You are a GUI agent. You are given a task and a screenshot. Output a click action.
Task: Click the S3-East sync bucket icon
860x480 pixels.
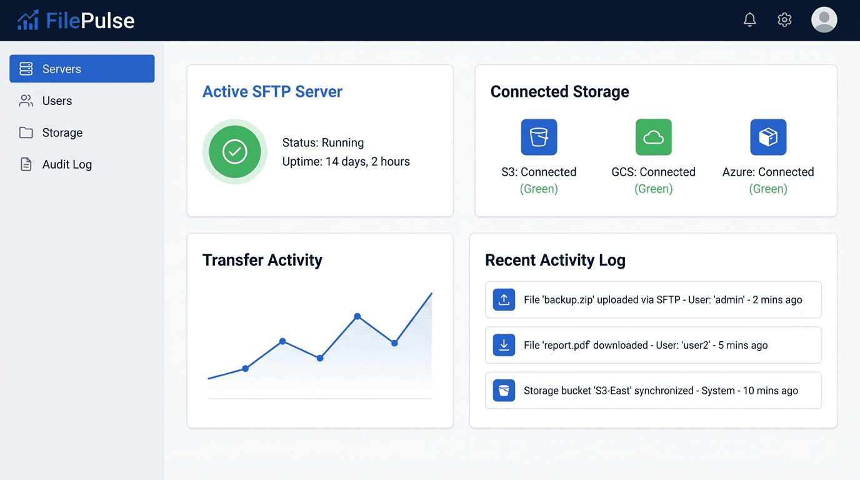click(504, 390)
